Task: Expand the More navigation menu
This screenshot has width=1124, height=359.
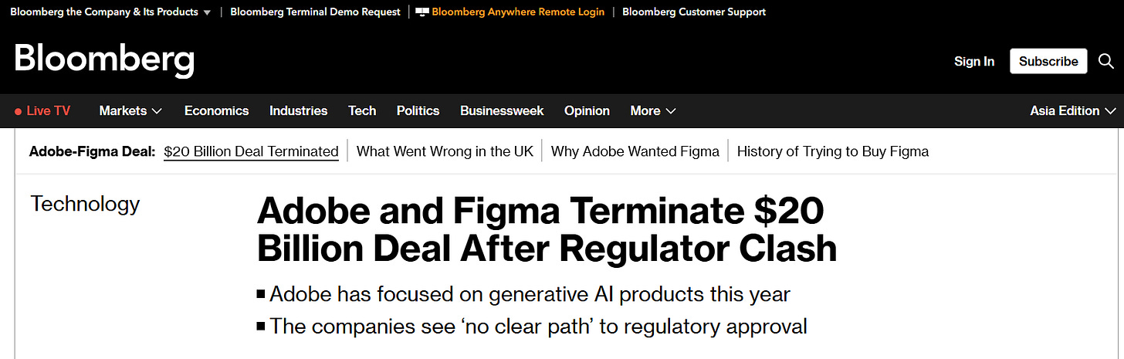Action: tap(652, 111)
